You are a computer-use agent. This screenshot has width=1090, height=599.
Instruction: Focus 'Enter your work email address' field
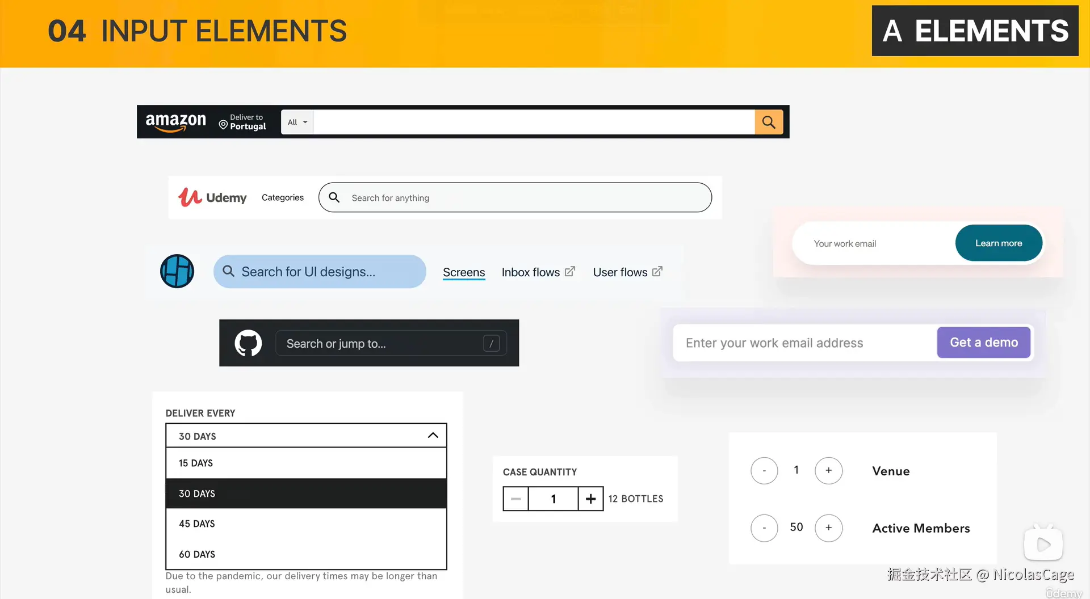pyautogui.click(x=805, y=343)
